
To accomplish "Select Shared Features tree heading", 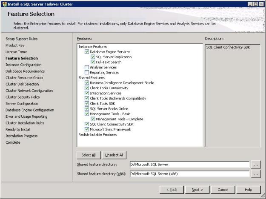I will click(92, 78).
